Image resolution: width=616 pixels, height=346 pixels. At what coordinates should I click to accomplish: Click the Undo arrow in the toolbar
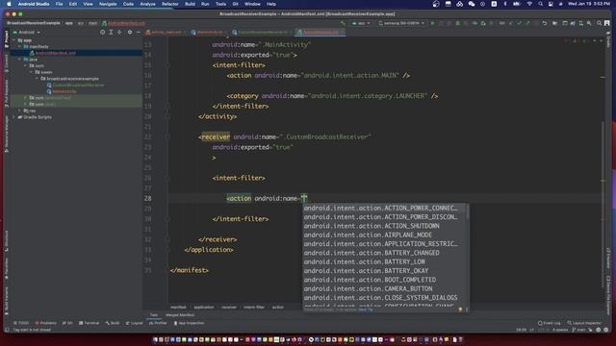point(545,23)
